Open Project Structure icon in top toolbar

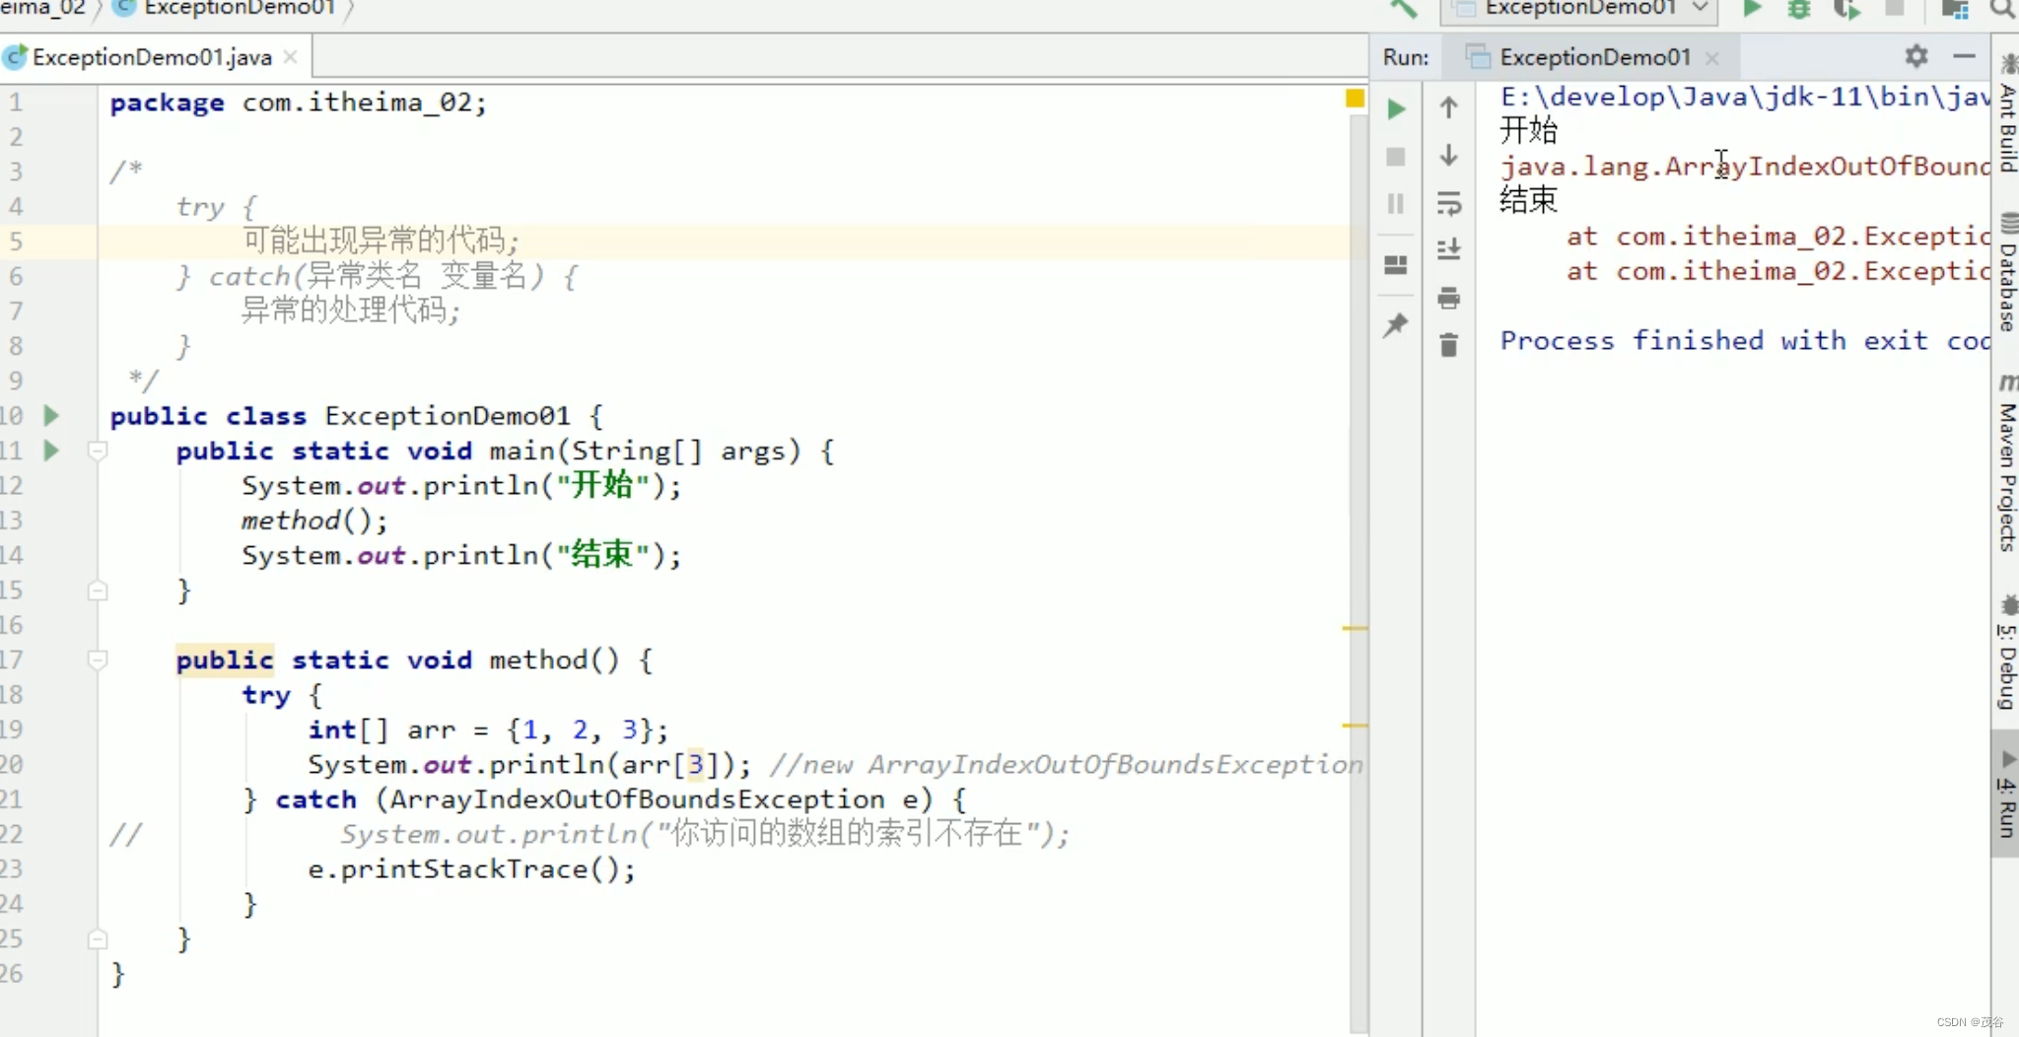pos(1955,9)
